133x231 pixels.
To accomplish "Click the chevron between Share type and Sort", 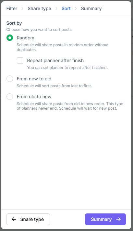I will click(56, 8).
